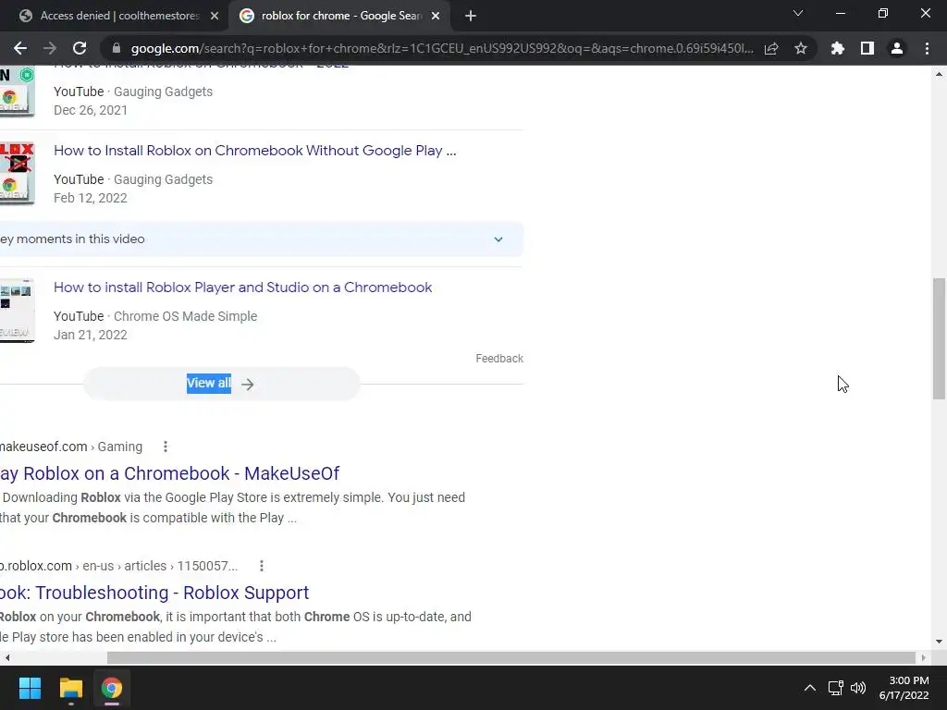The image size is (947, 710).
Task: Click horizontal scrollbar right arrow
Action: coord(924,657)
